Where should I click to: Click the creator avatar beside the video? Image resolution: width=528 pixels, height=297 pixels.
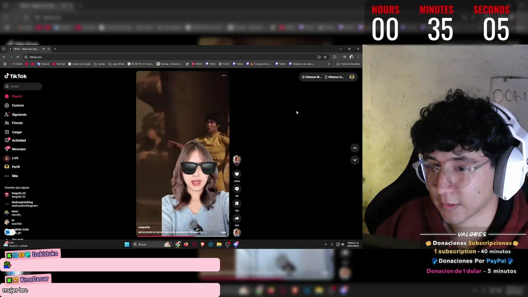point(237,160)
